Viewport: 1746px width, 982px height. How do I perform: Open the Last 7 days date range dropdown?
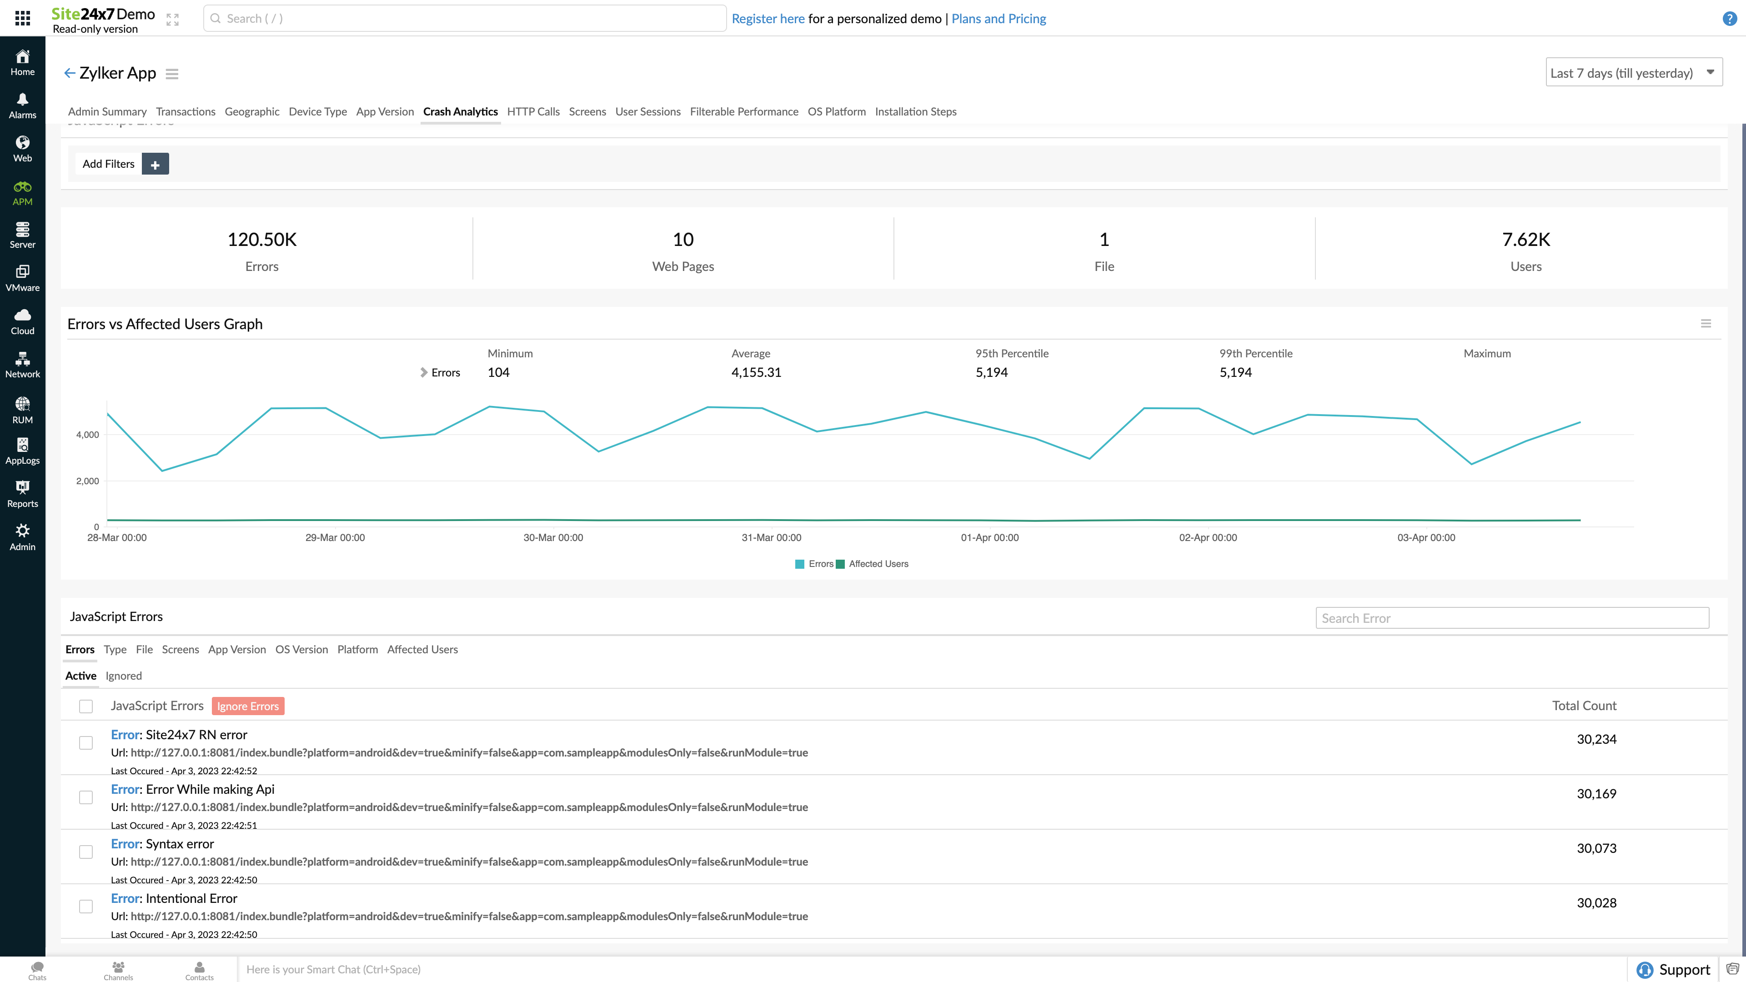(x=1634, y=73)
